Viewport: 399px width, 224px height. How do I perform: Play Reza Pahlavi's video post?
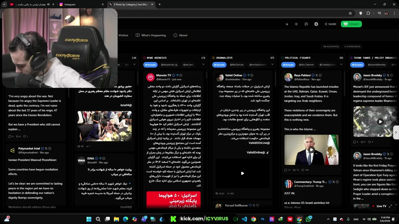coord(311,150)
